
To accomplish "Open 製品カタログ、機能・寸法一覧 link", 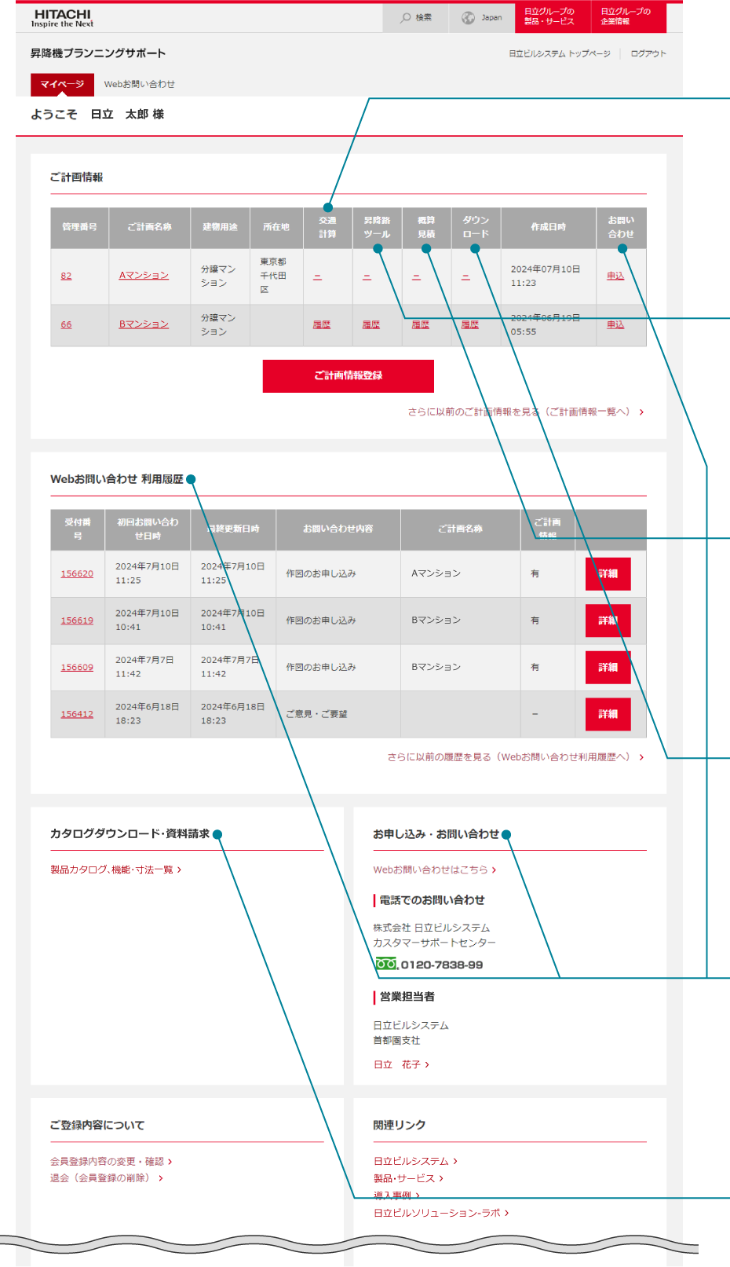I will [x=115, y=870].
